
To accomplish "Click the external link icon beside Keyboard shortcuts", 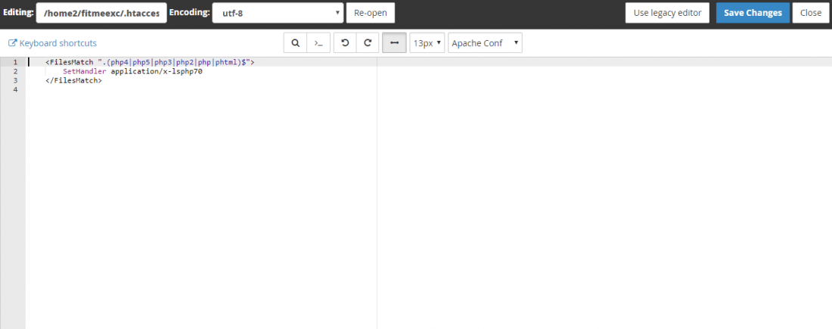I will pos(13,43).
